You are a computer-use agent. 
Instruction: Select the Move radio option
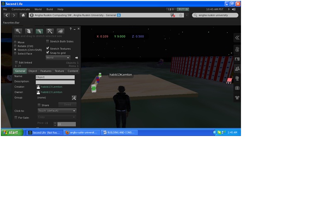[x=15, y=42]
